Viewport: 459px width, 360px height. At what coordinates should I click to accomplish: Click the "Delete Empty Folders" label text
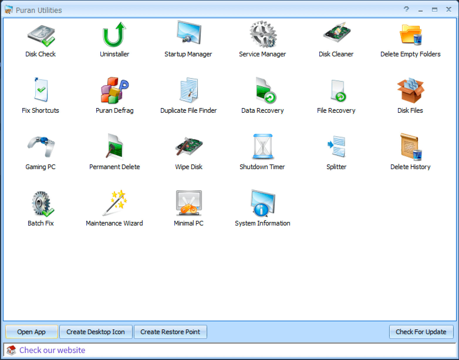click(x=411, y=54)
